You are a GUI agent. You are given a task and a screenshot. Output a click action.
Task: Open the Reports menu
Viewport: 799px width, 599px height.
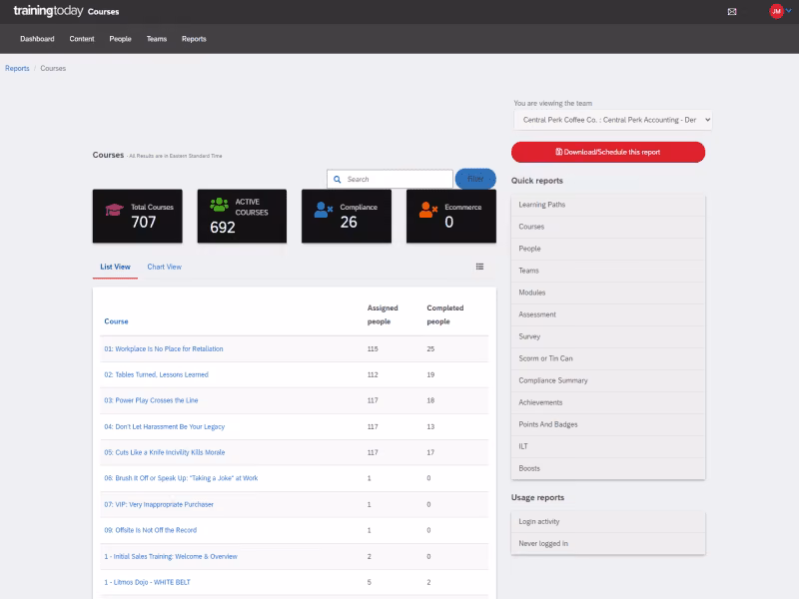pos(194,39)
